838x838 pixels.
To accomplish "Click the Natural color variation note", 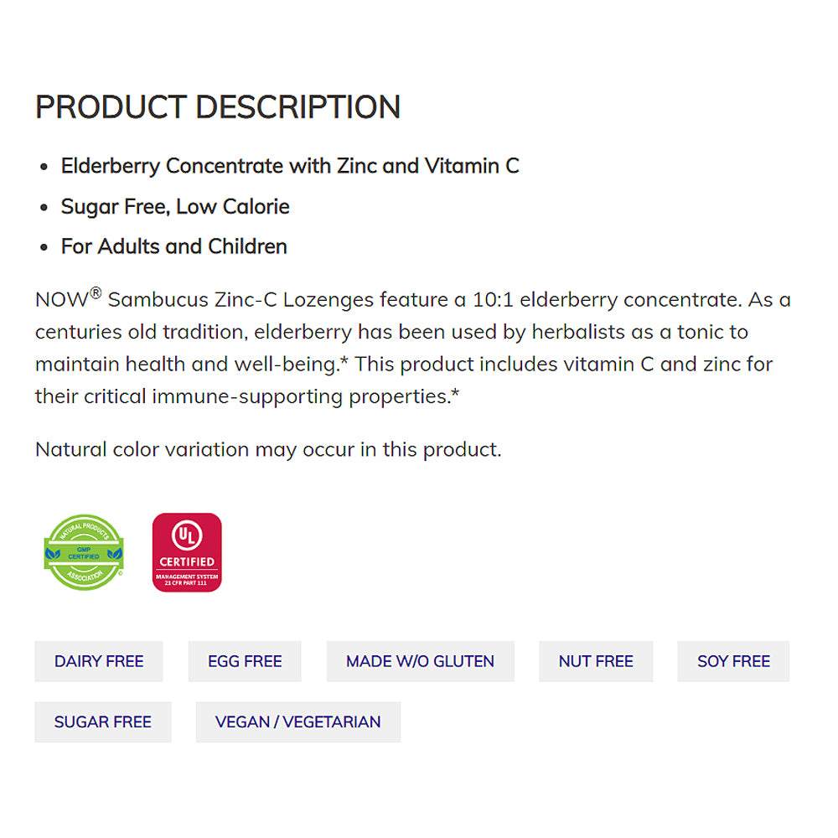I will point(268,449).
